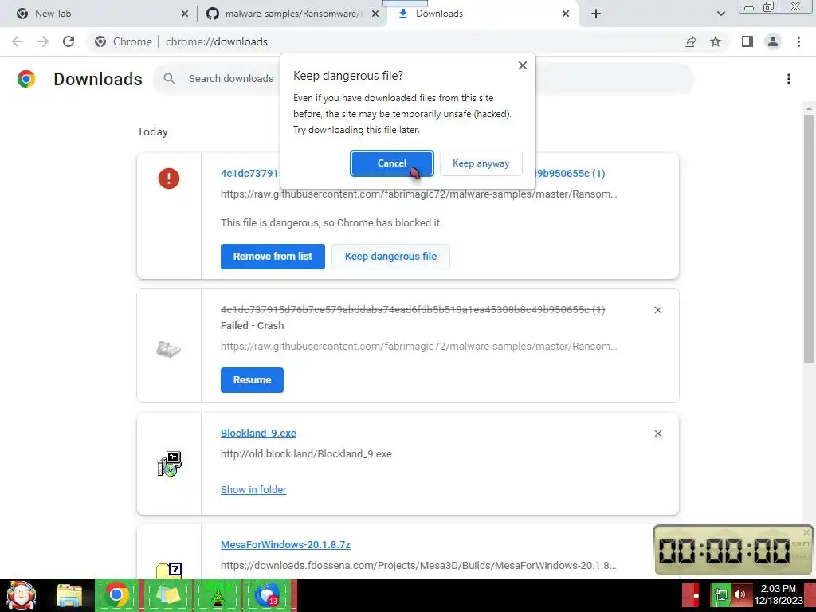Click the Chrome site info chip
The height and width of the screenshot is (612, 816).
[124, 41]
